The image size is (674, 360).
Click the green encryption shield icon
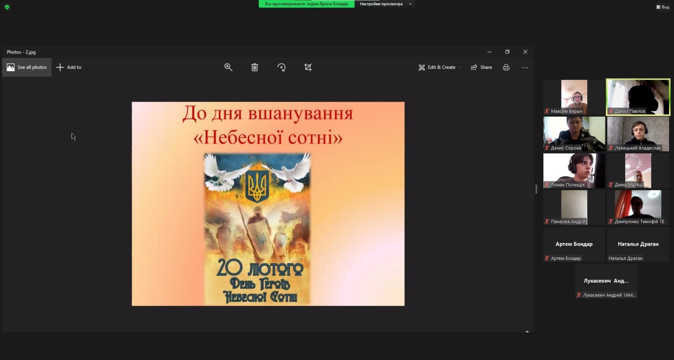tap(7, 7)
